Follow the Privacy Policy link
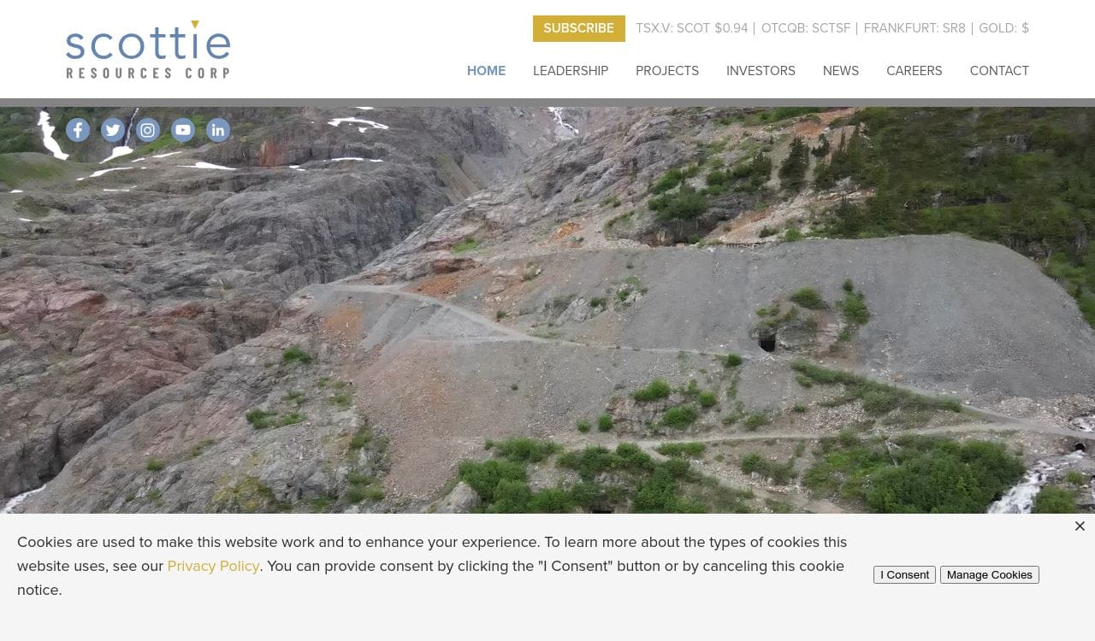Viewport: 1095px width, 641px height. click(x=213, y=566)
